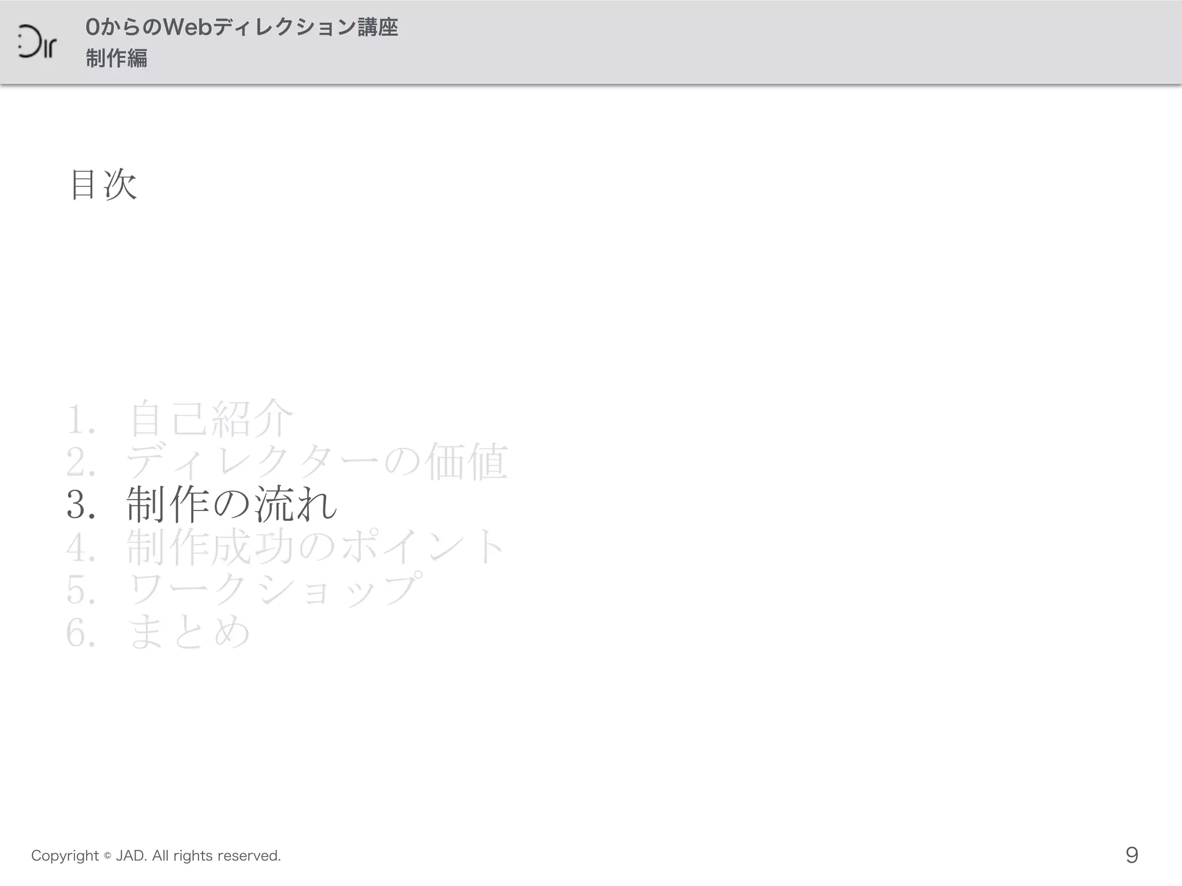Click highlighted item '3. 制作の流れ'
This screenshot has width=1182, height=886.
[x=201, y=504]
